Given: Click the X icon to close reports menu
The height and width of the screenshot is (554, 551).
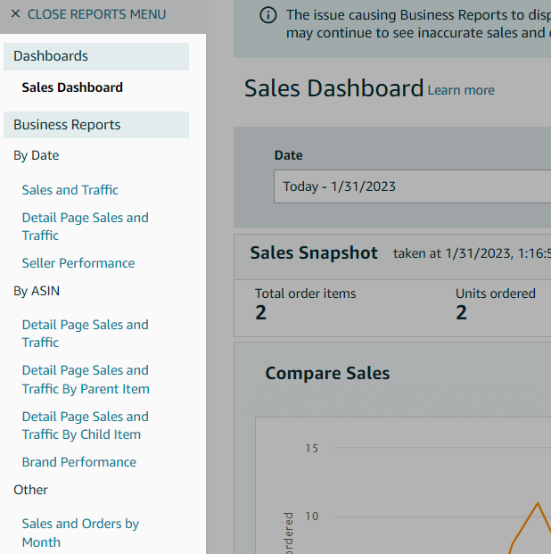Looking at the screenshot, I should click(15, 13).
